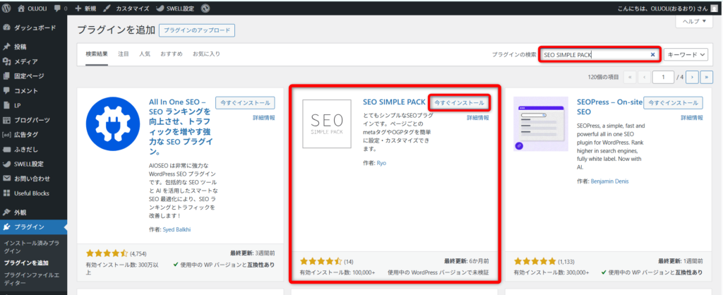Click the user avatar in the top-right corner
The height and width of the screenshot is (295, 723).
(715, 8)
